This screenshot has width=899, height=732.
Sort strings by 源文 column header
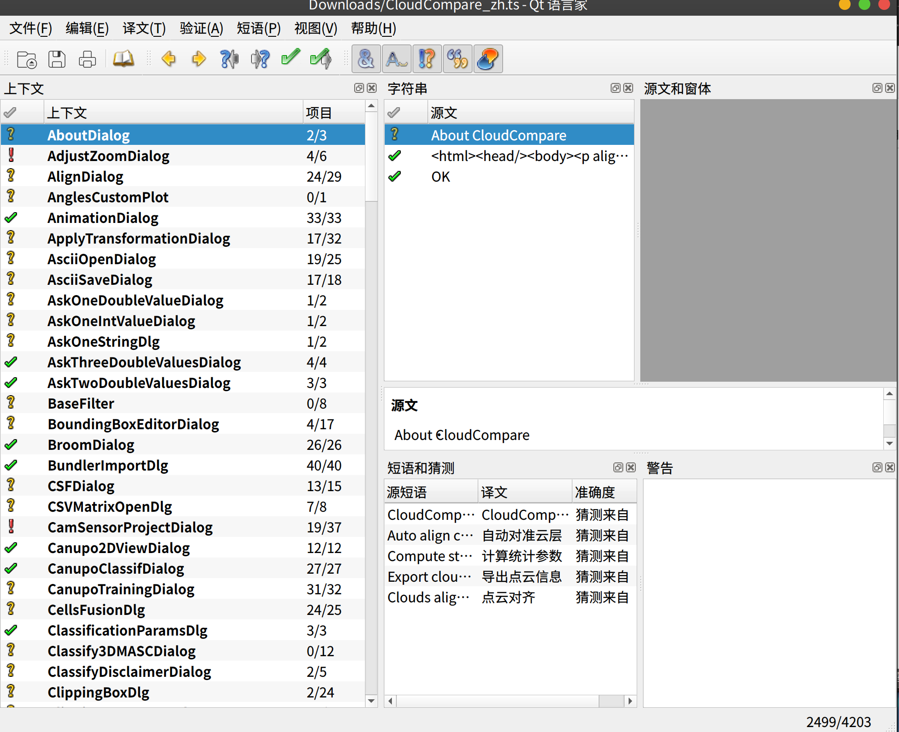(530, 113)
